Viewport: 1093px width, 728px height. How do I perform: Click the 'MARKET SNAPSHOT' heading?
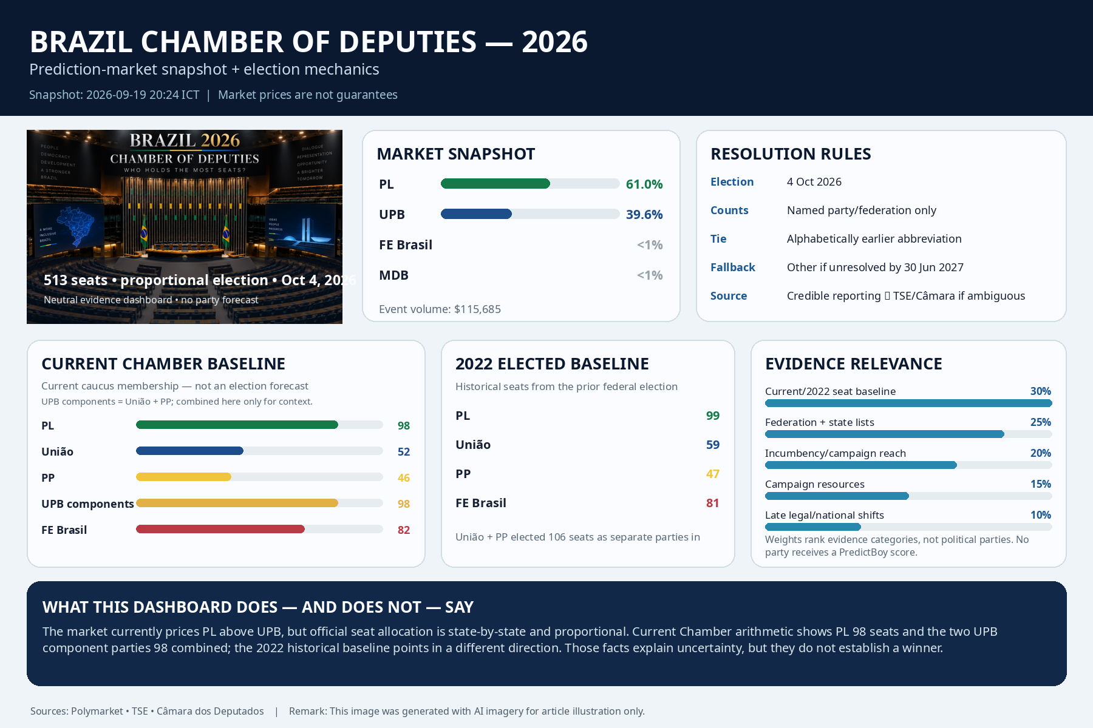[x=455, y=154]
